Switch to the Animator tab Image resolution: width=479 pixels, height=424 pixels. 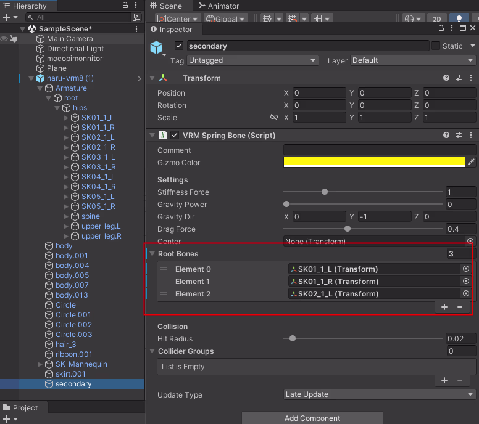pos(219,6)
